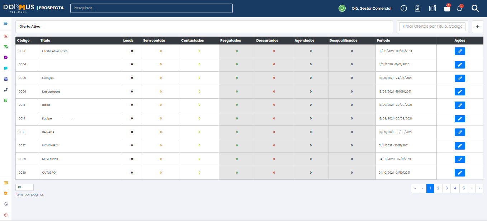Open the info circle icon in header
This screenshot has width=487, height=221.
(404, 8)
